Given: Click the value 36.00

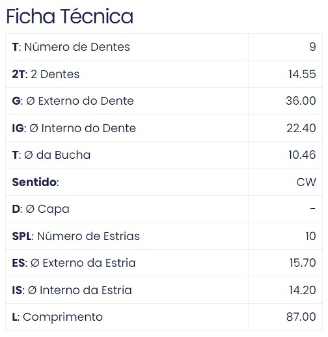Looking at the screenshot, I should 301,101.
